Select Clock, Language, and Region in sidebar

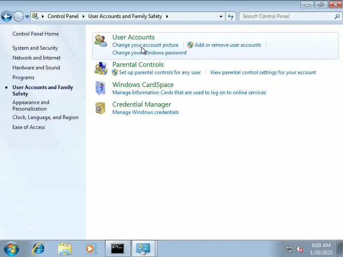[45, 117]
